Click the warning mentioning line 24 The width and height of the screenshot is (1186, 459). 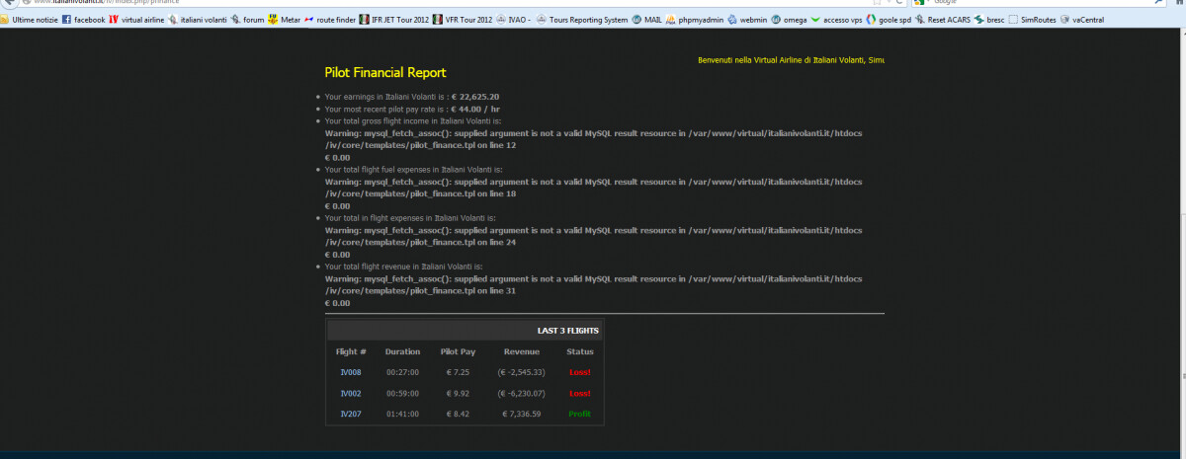coord(593,236)
